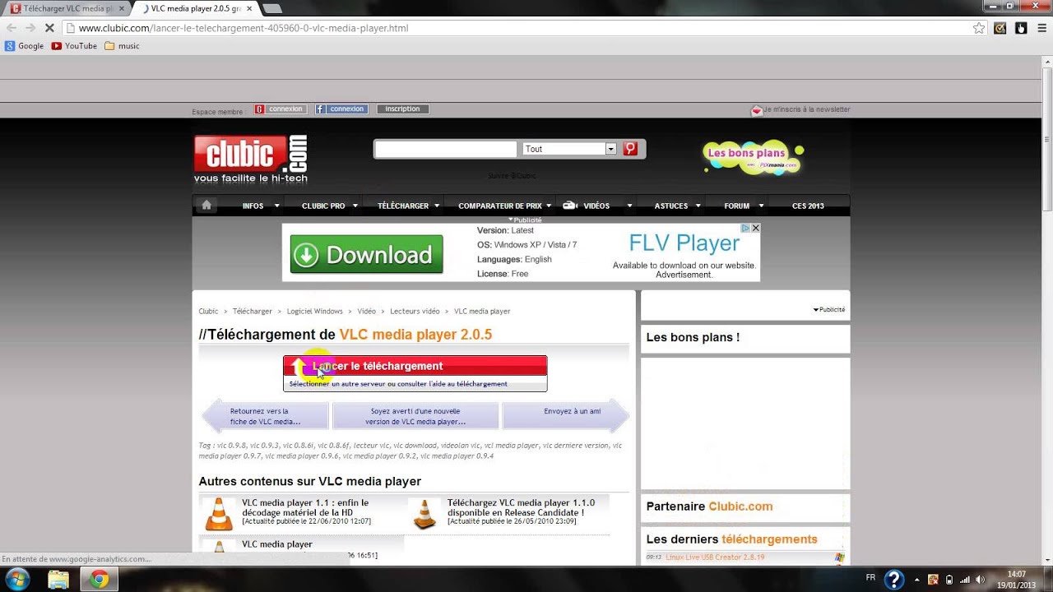
Task: Focus the Clubic search text field
Action: click(447, 149)
